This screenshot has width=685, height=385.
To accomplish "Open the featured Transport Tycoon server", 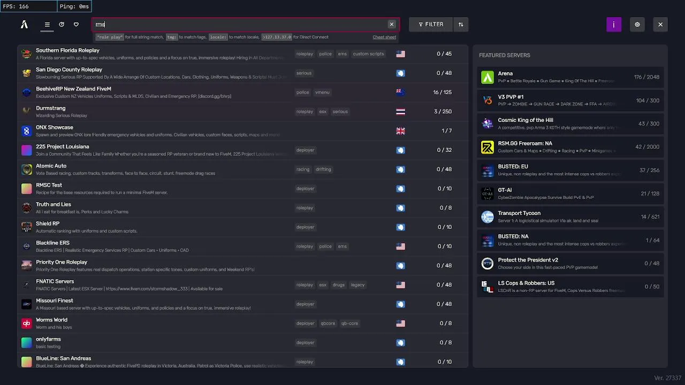I will [570, 217].
